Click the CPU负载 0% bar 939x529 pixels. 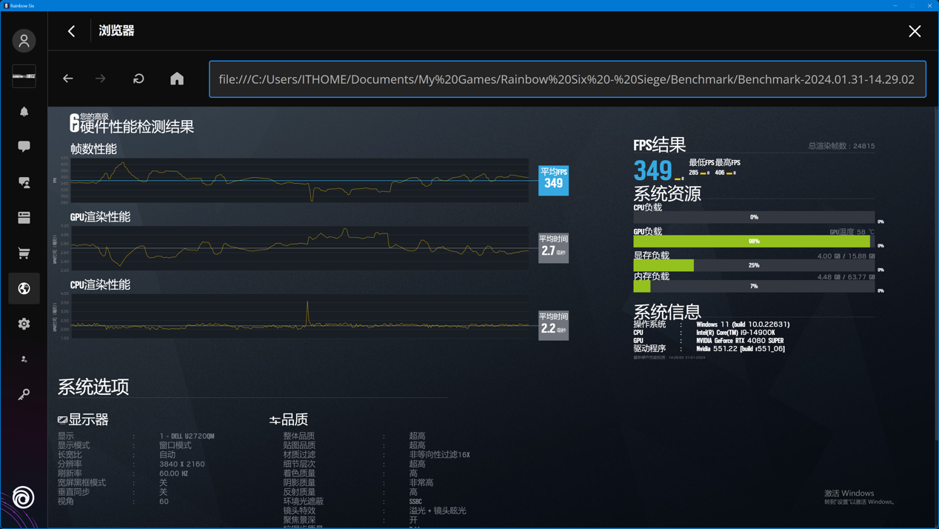pyautogui.click(x=754, y=217)
